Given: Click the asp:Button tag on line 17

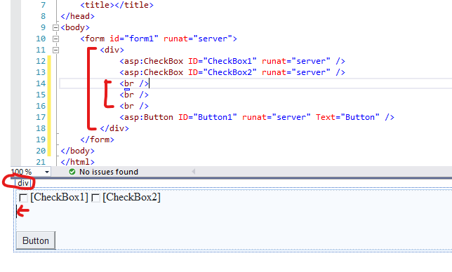Looking at the screenshot, I should (147, 117).
